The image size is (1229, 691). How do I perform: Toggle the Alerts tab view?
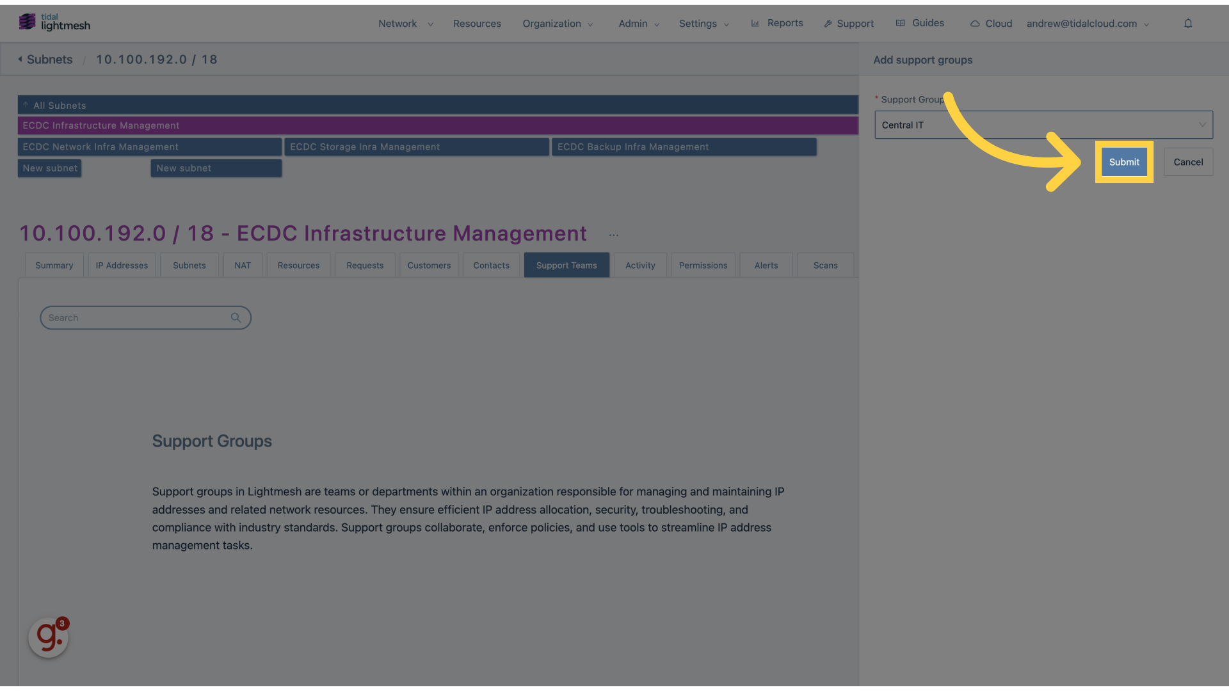click(766, 264)
